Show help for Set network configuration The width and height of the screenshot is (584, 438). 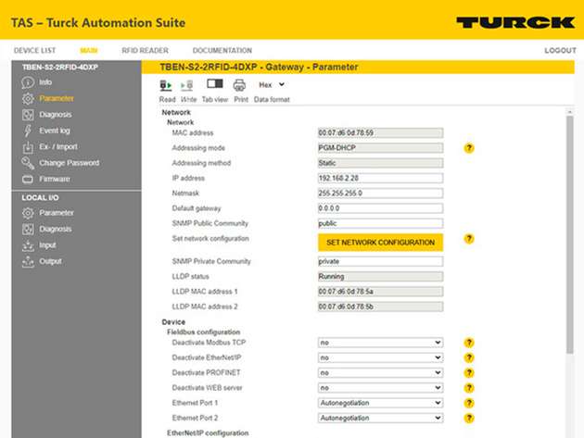point(469,239)
